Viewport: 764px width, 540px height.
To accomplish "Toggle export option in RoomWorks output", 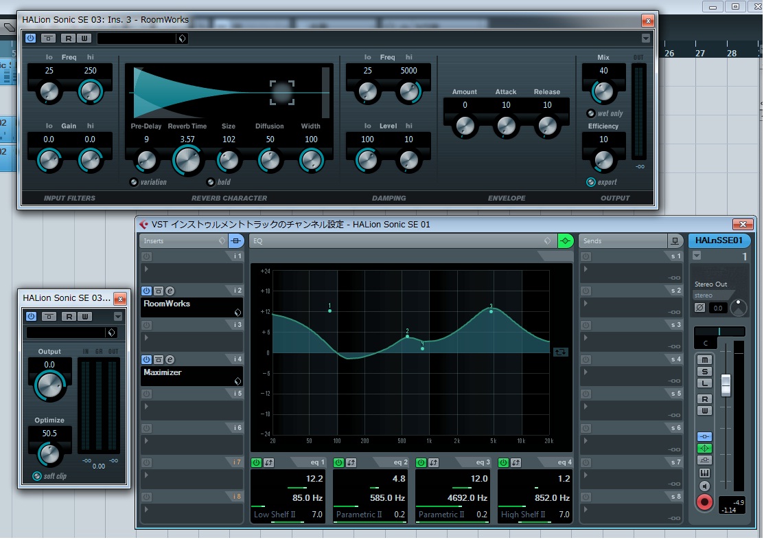I will pos(590,182).
